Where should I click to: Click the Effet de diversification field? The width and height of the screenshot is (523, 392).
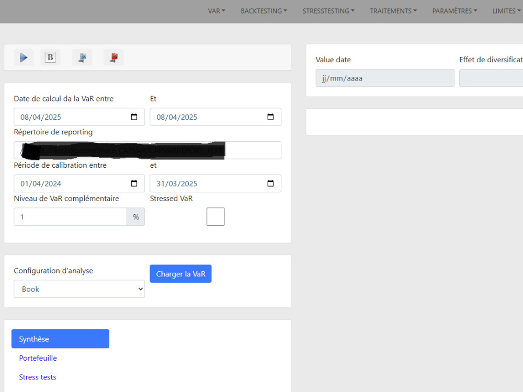click(x=491, y=78)
